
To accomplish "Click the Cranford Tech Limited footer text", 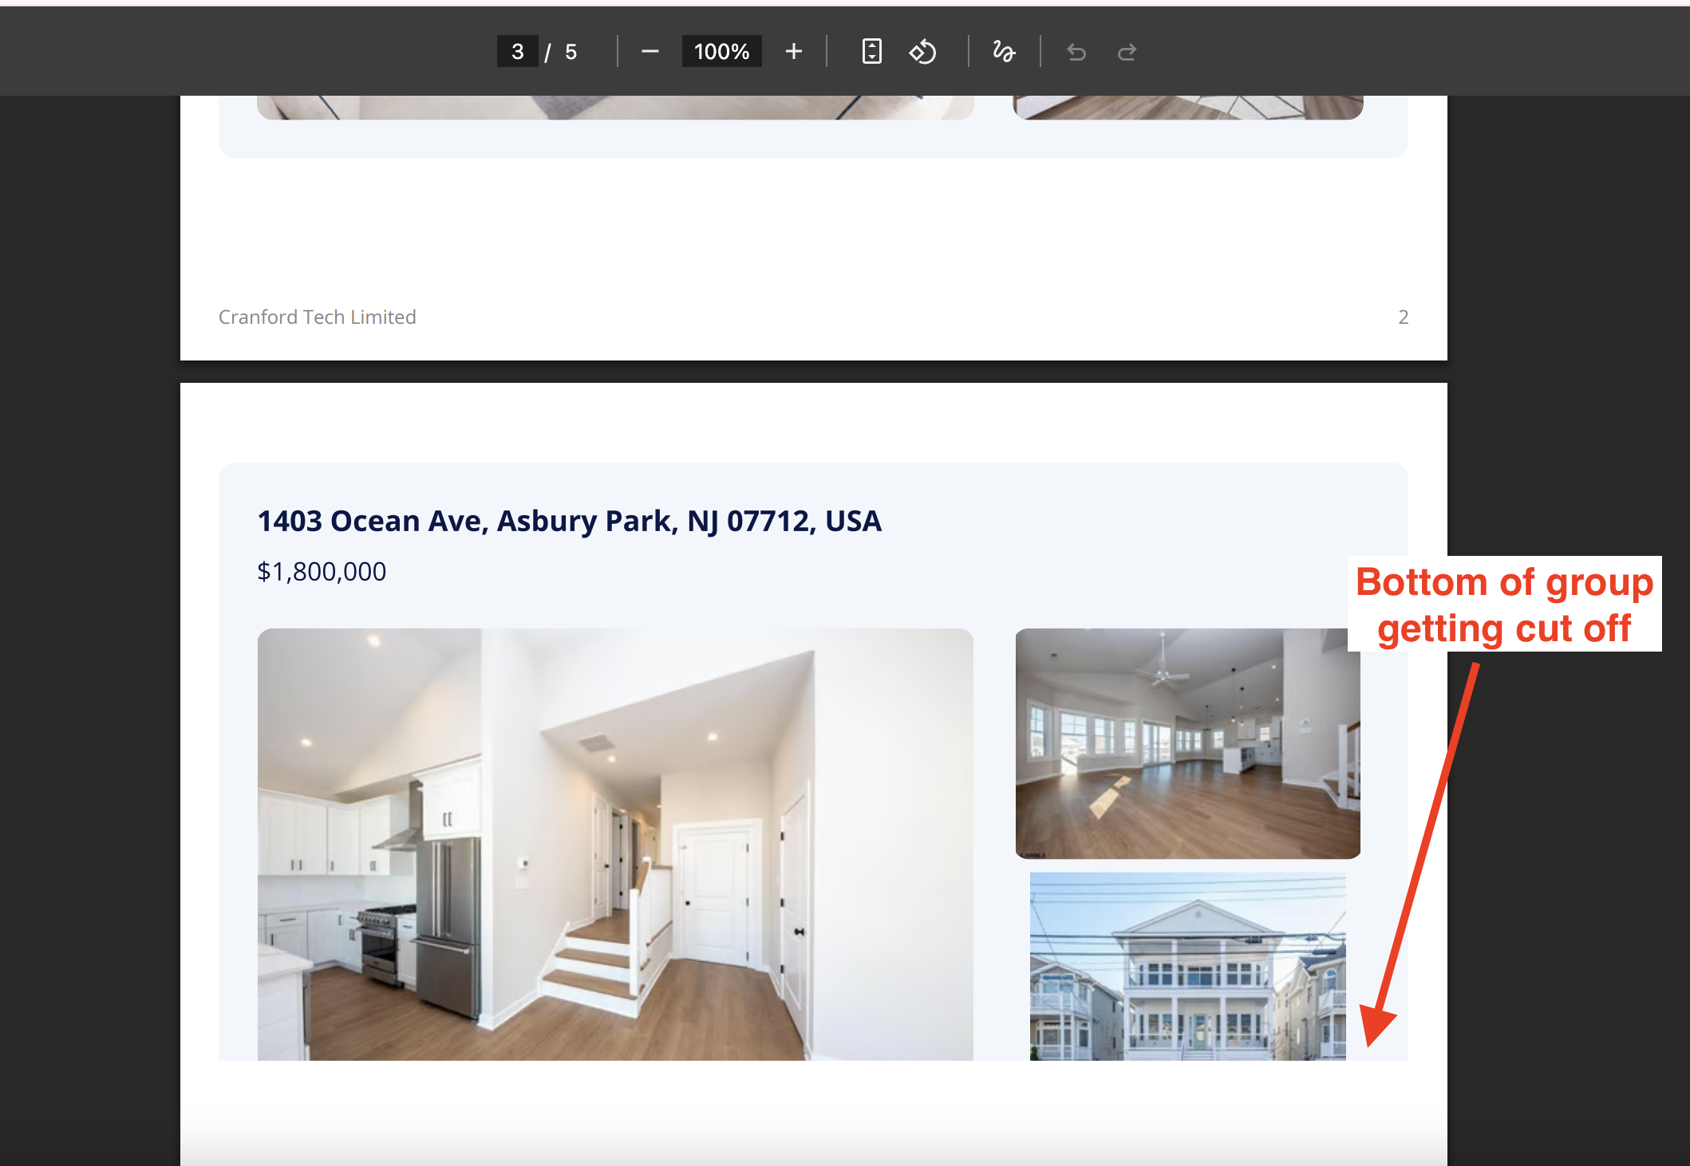I will (317, 317).
